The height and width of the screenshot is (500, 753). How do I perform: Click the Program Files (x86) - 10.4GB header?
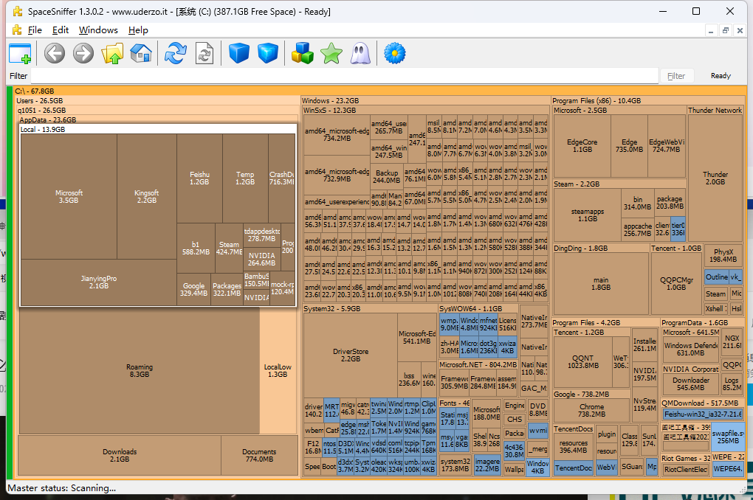pos(596,101)
